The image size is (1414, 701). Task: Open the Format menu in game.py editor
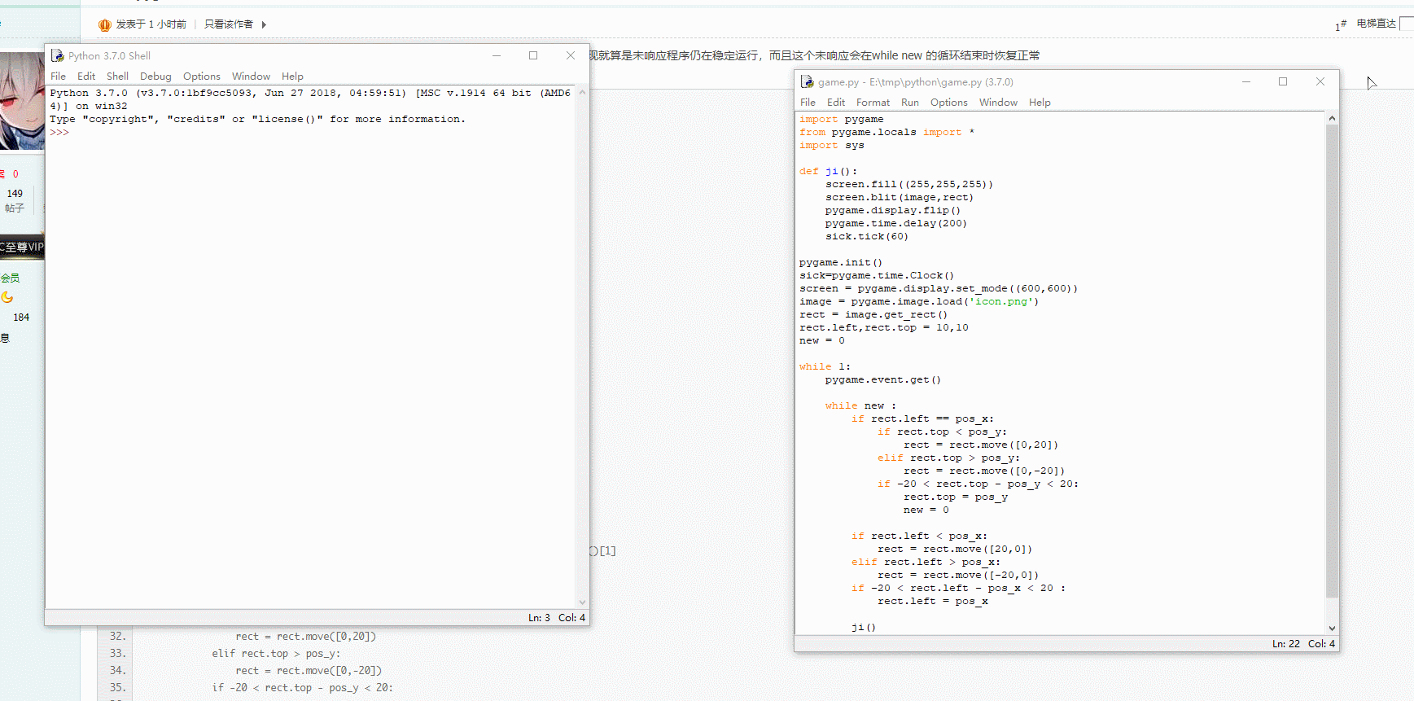click(873, 102)
